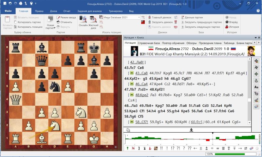The height and width of the screenshot is (157, 262).
Task: Open the Mega Database 2021 dropdown
Action: coord(140,17)
